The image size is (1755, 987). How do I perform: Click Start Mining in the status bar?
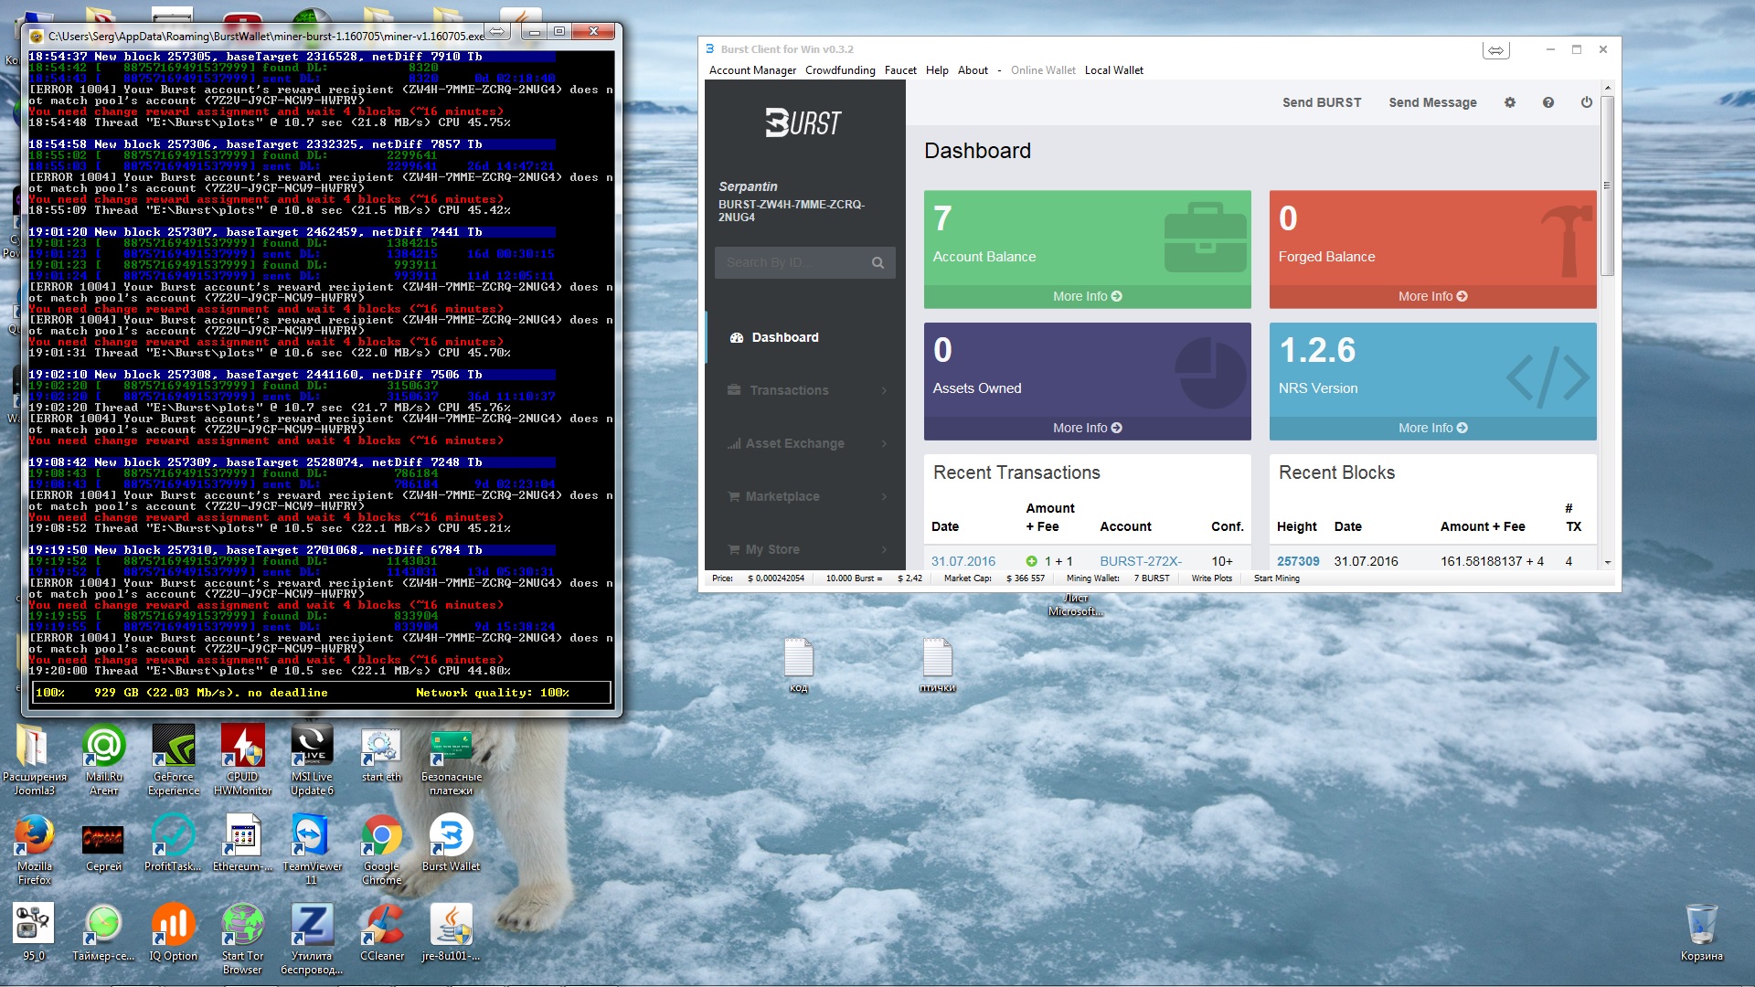[x=1276, y=578]
